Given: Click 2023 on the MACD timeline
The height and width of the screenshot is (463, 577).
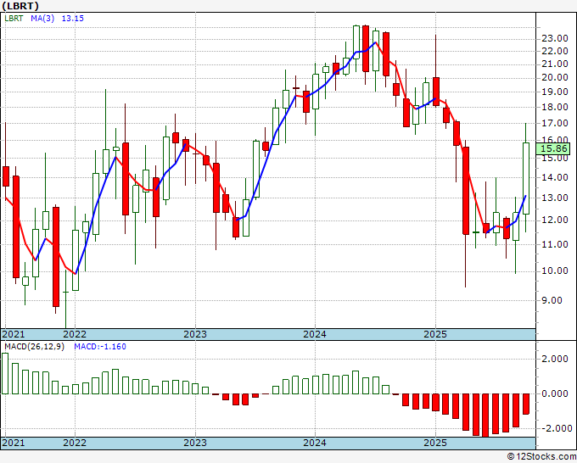Looking at the screenshot, I should tap(195, 443).
